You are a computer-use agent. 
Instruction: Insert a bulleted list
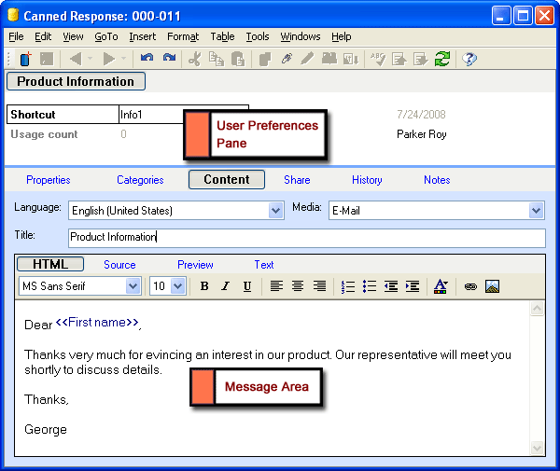[370, 286]
